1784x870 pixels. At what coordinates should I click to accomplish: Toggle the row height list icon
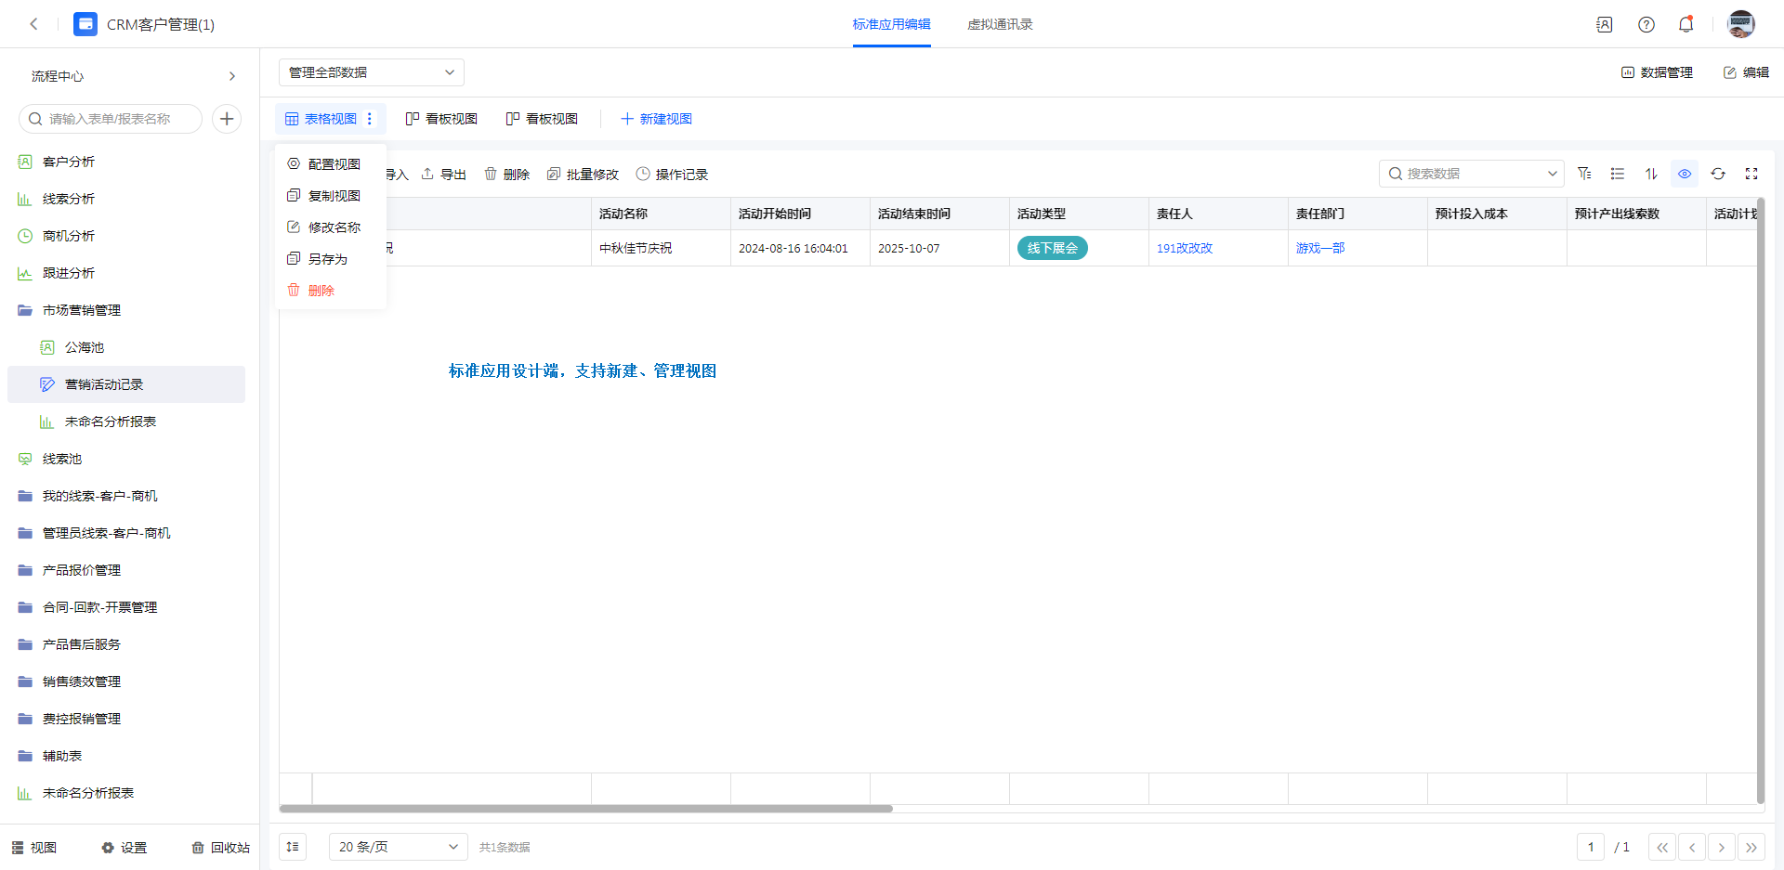1618,174
